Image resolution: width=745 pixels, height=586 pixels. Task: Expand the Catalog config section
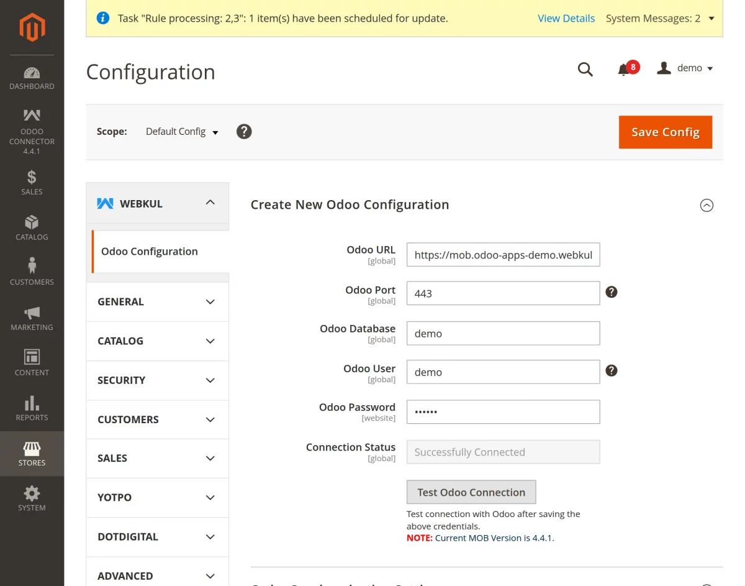pos(157,341)
